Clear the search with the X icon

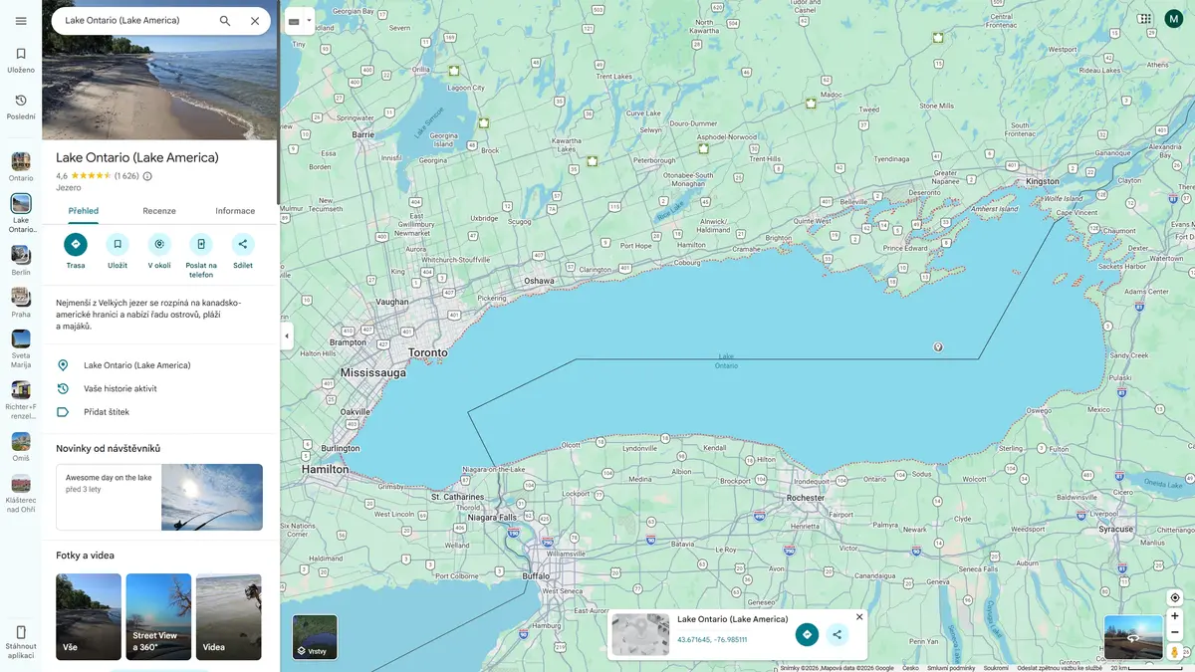coord(255,21)
